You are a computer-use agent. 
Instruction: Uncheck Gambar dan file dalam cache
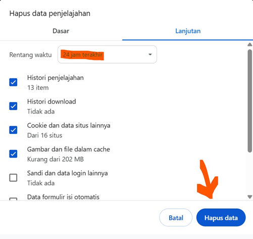pos(13,154)
